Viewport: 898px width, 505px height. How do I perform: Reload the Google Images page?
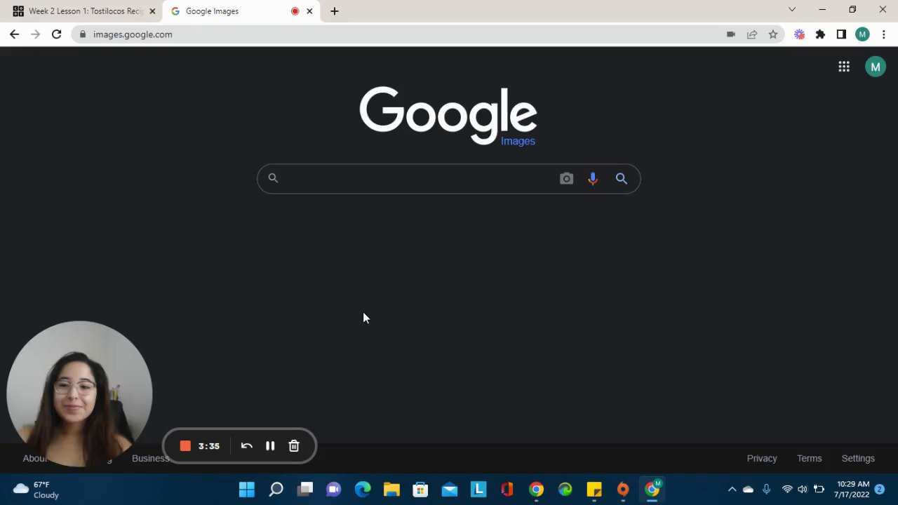coord(56,34)
